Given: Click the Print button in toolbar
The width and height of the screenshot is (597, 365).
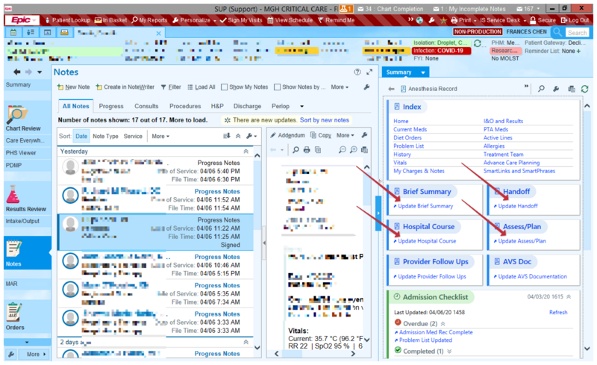Looking at the screenshot, I should [460, 20].
